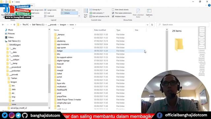211x119 pixels.
Task: Click Staf-Teknis (C:) in address breadcrumb
Action: pos(38,25)
